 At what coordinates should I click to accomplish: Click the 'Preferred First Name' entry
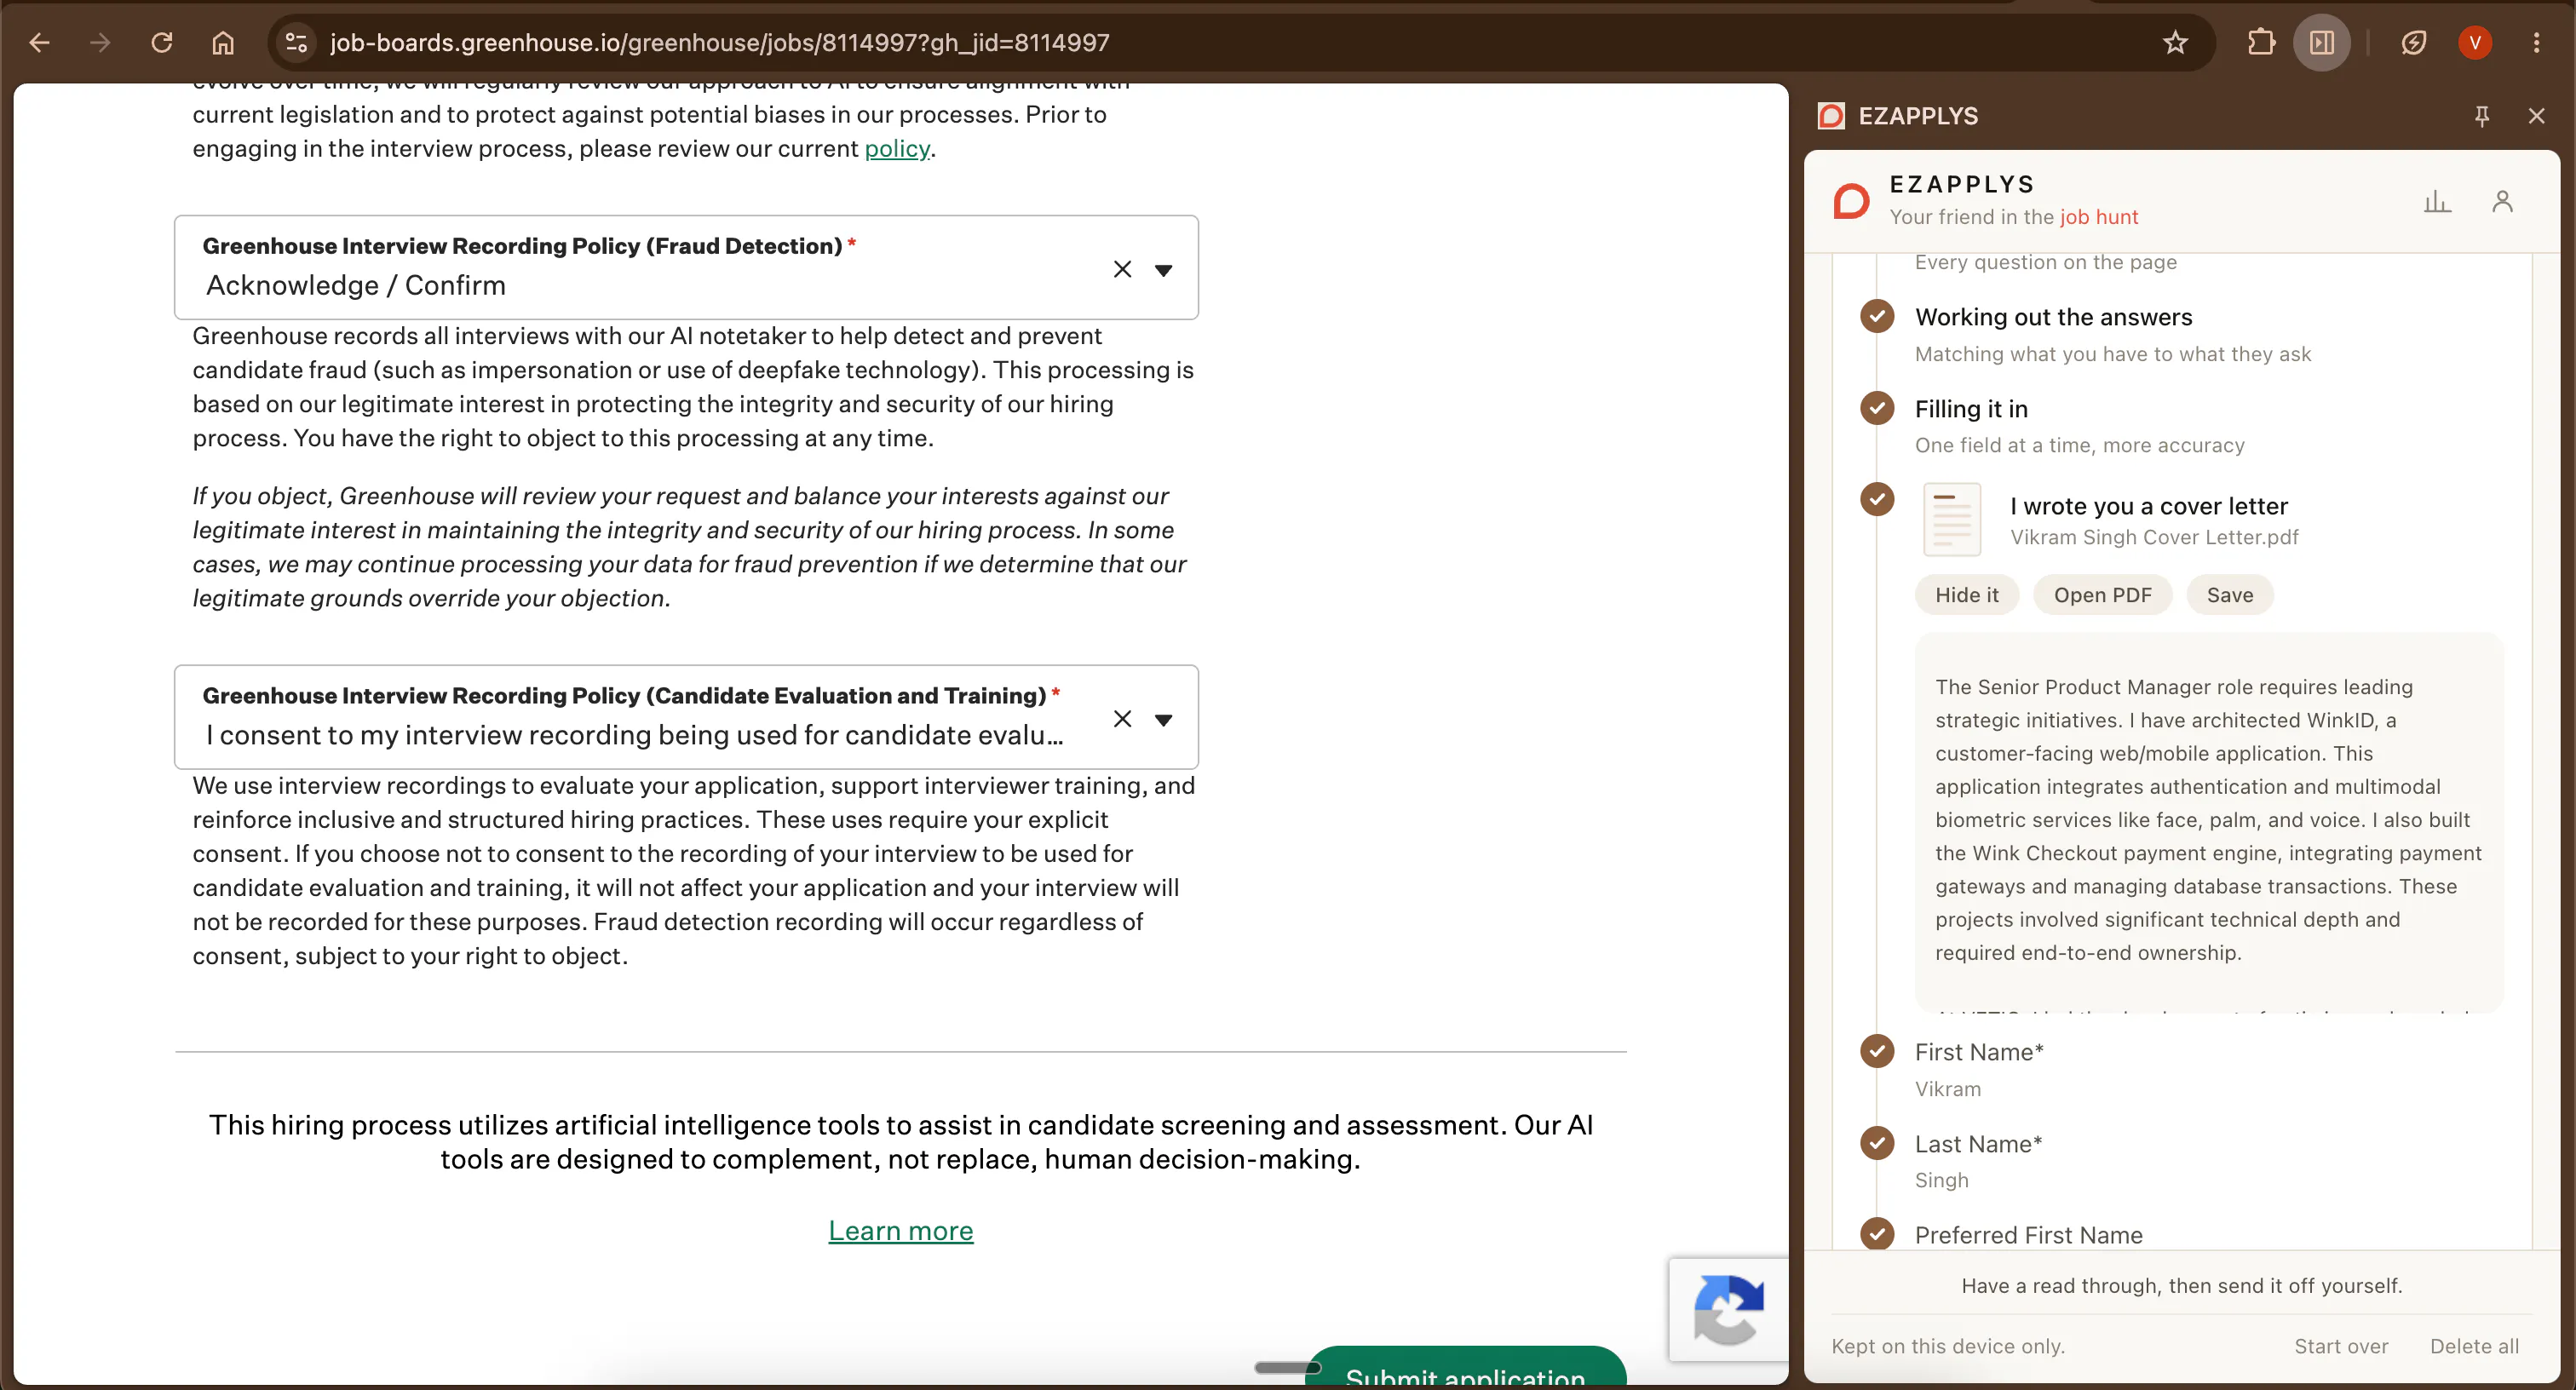coord(2028,1235)
